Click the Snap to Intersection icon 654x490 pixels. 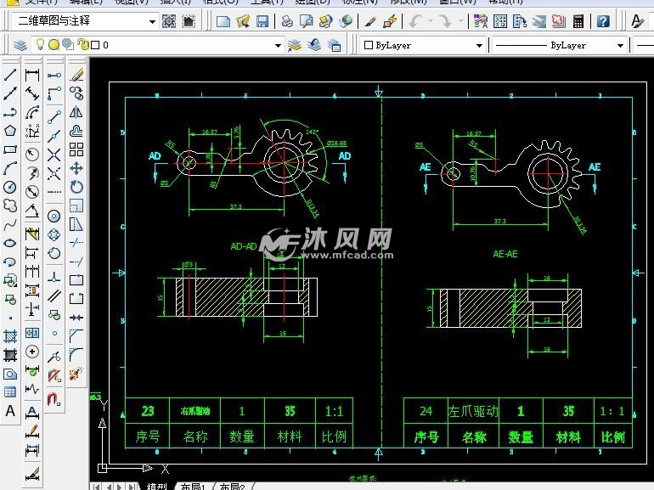coord(54,155)
